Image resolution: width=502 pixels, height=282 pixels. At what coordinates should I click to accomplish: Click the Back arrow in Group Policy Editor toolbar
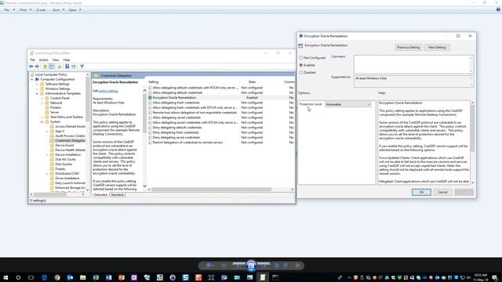click(x=31, y=67)
